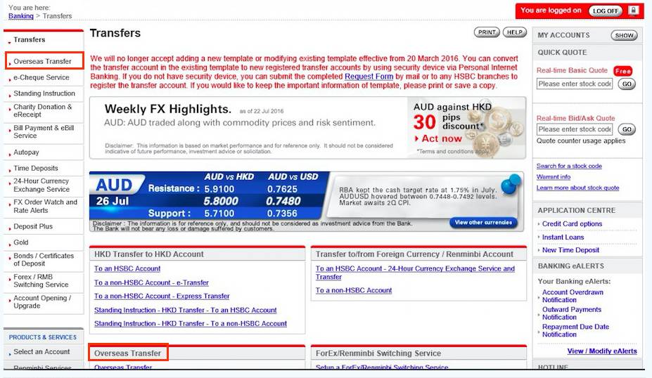Open Standing Instruction HKD Transfer To a non-HSBC Account

(x=191, y=324)
